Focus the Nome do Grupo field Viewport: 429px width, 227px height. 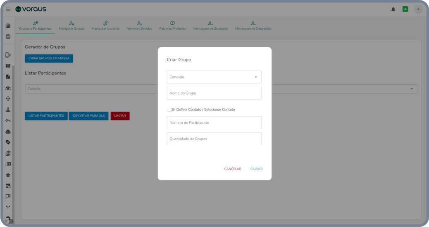click(214, 93)
